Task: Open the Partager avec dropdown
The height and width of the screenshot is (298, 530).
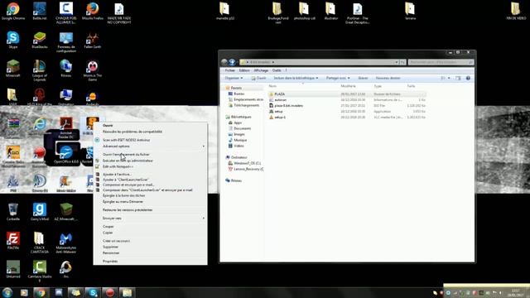Action: pyautogui.click(x=338, y=78)
